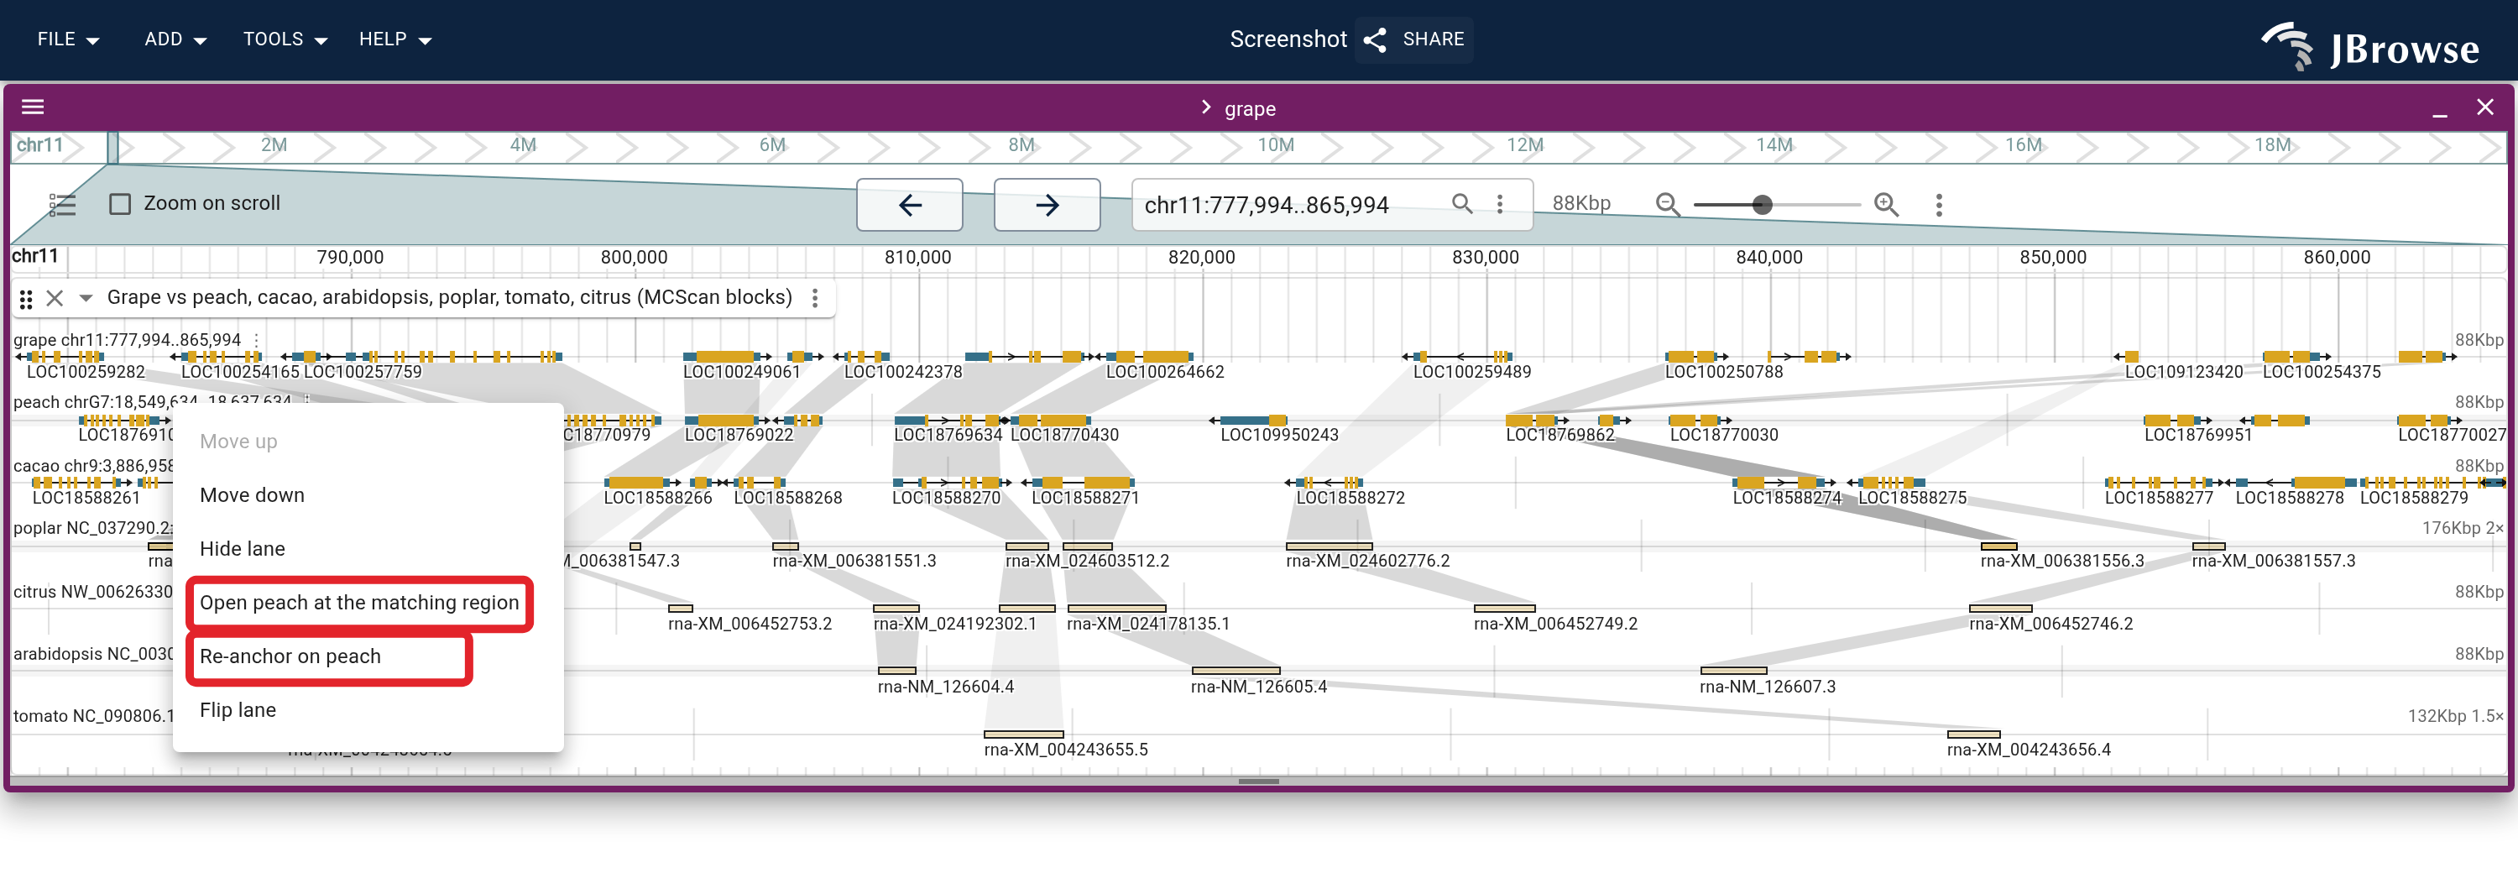This screenshot has height=873, width=2518.
Task: Collapse the track with its caret arrow
Action: 85,298
